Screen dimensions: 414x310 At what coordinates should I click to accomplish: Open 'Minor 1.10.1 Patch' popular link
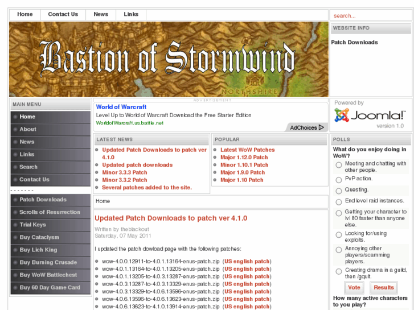244,165
